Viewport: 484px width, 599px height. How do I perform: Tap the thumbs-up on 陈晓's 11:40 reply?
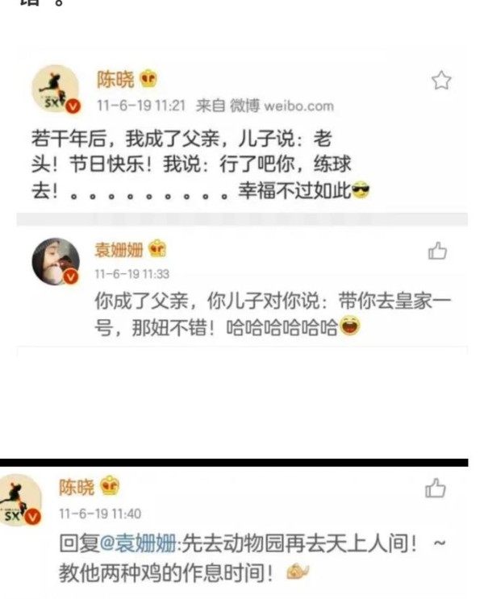point(436,488)
